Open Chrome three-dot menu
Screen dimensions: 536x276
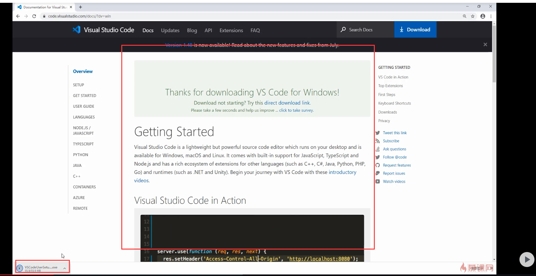pos(491,16)
